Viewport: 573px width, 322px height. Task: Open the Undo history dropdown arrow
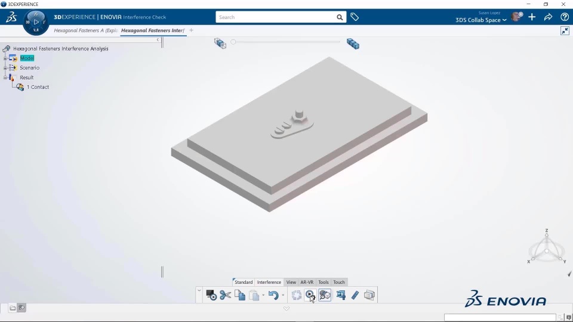283,295
